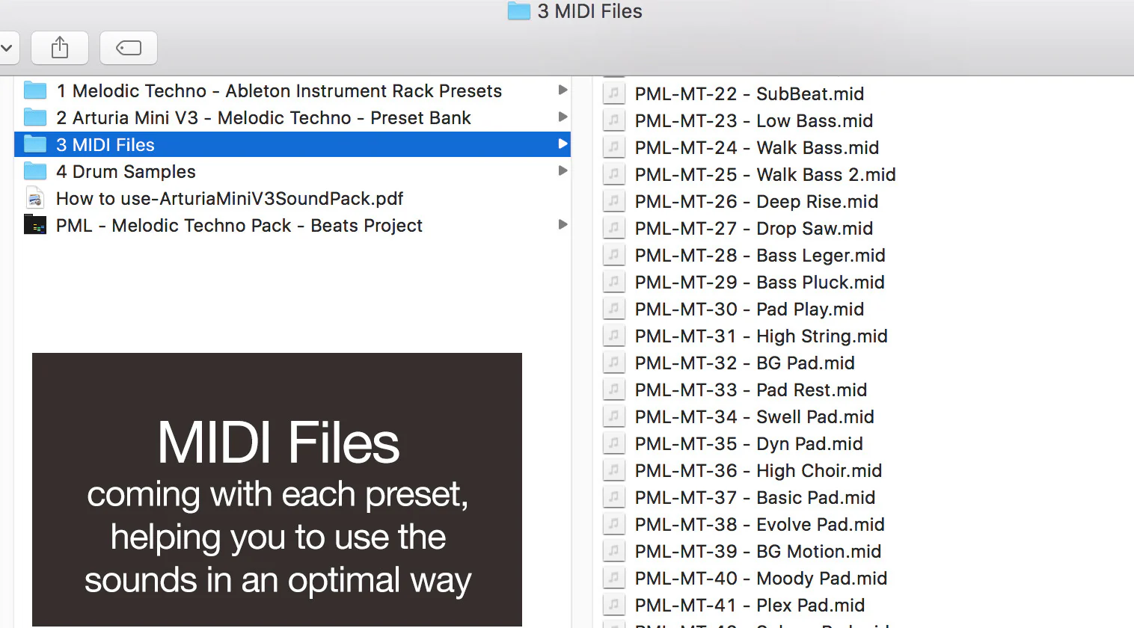Select the 2 Arturia Mini V3 Preset Bank folder
This screenshot has width=1134, height=628.
coord(263,118)
